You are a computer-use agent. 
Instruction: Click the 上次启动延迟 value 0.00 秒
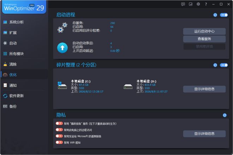115,51
